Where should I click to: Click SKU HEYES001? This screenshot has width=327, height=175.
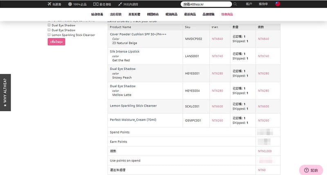click(192, 74)
